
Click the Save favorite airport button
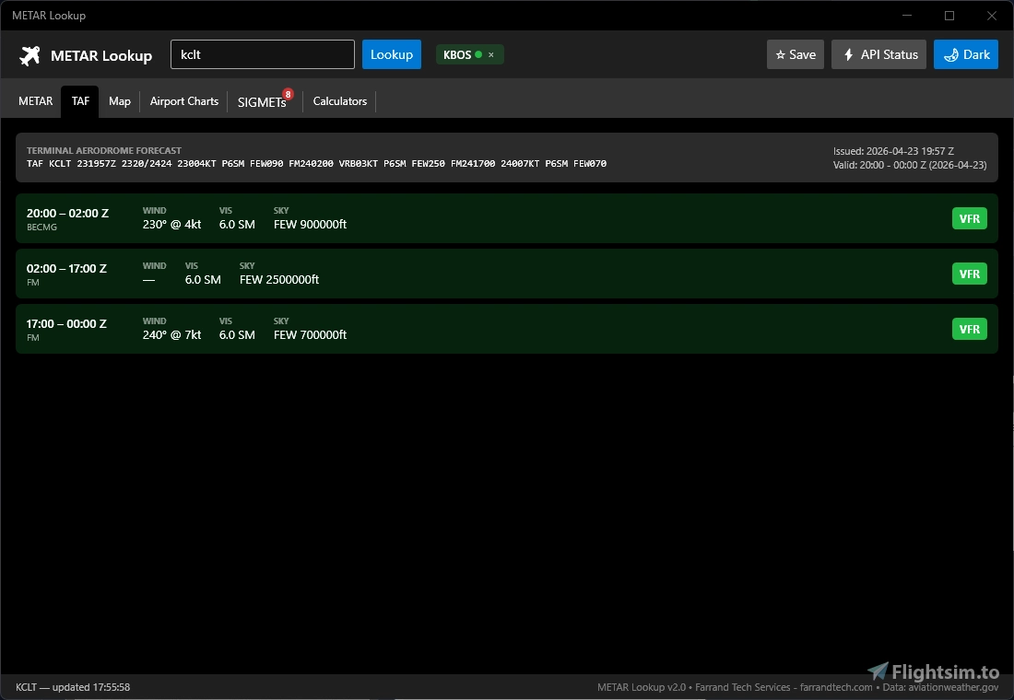click(x=796, y=54)
